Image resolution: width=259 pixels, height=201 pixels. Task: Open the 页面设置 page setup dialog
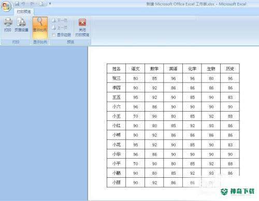pos(21,25)
